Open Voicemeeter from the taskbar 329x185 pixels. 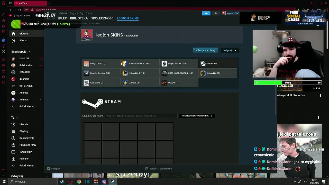click(x=96, y=182)
